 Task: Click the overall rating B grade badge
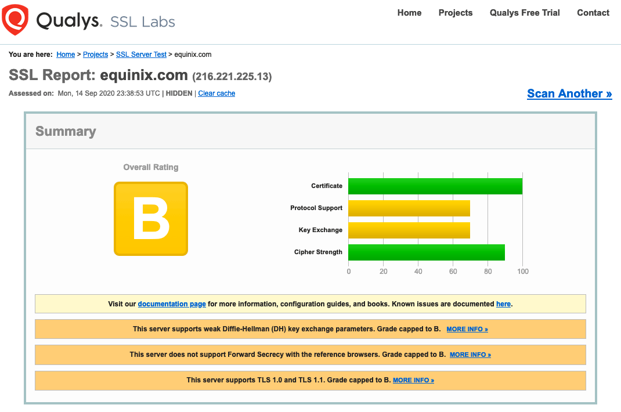[151, 219]
